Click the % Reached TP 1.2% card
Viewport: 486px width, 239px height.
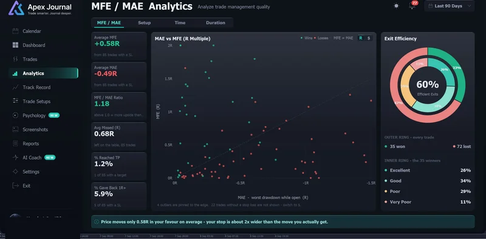119,166
